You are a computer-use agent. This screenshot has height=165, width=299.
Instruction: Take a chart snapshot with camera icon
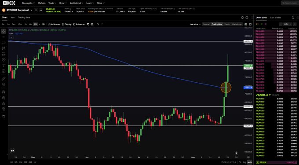[246, 24]
